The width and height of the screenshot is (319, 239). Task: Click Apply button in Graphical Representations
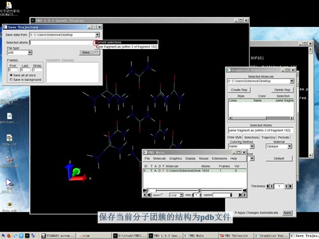(287, 213)
